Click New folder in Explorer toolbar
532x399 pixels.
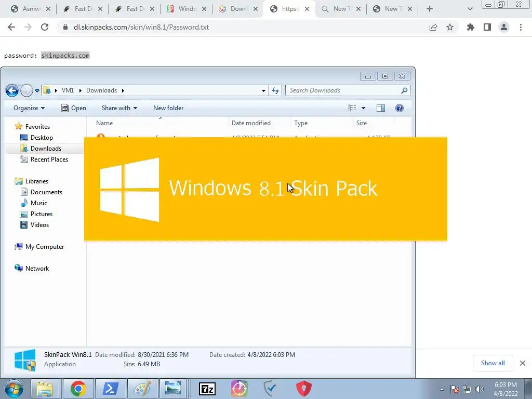coord(168,108)
